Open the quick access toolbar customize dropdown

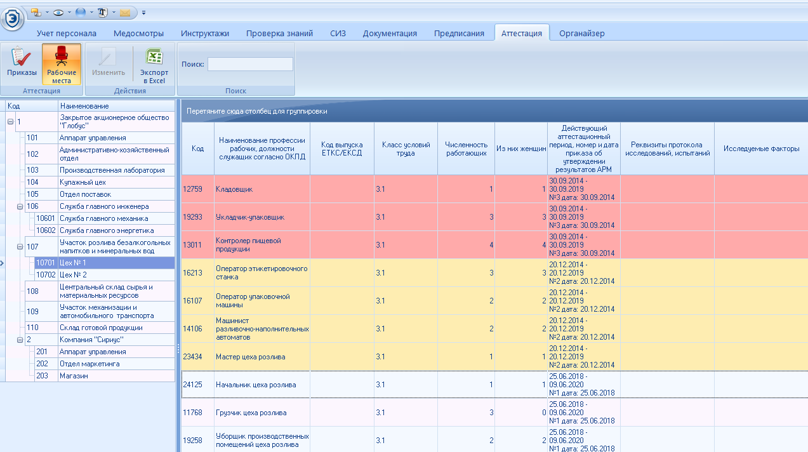pos(143,12)
